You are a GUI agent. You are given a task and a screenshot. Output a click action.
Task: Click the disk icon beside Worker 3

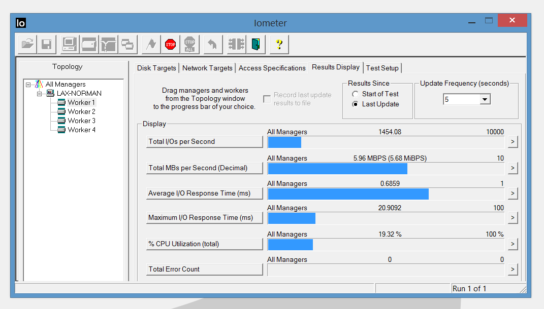(61, 121)
